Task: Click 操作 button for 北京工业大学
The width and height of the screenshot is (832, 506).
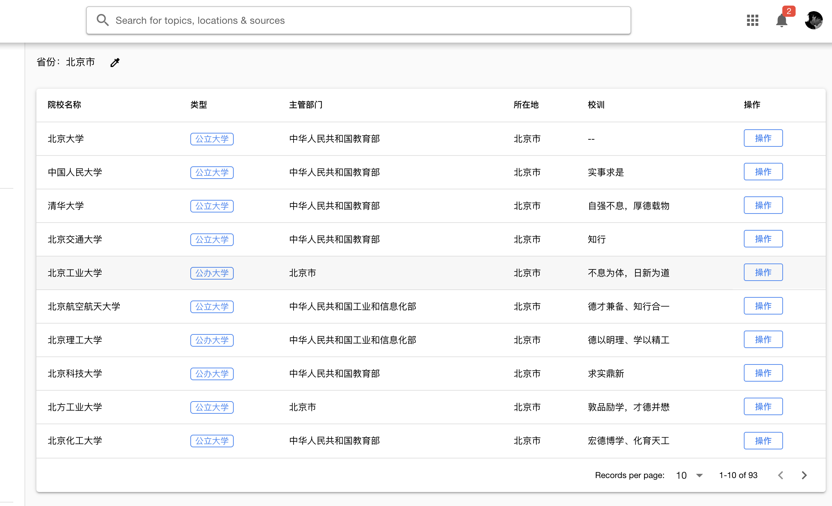Action: [763, 273]
